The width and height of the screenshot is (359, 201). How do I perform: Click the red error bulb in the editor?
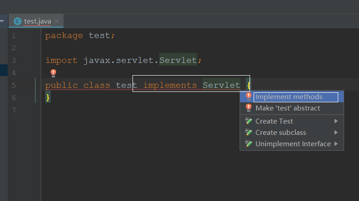coord(53,73)
